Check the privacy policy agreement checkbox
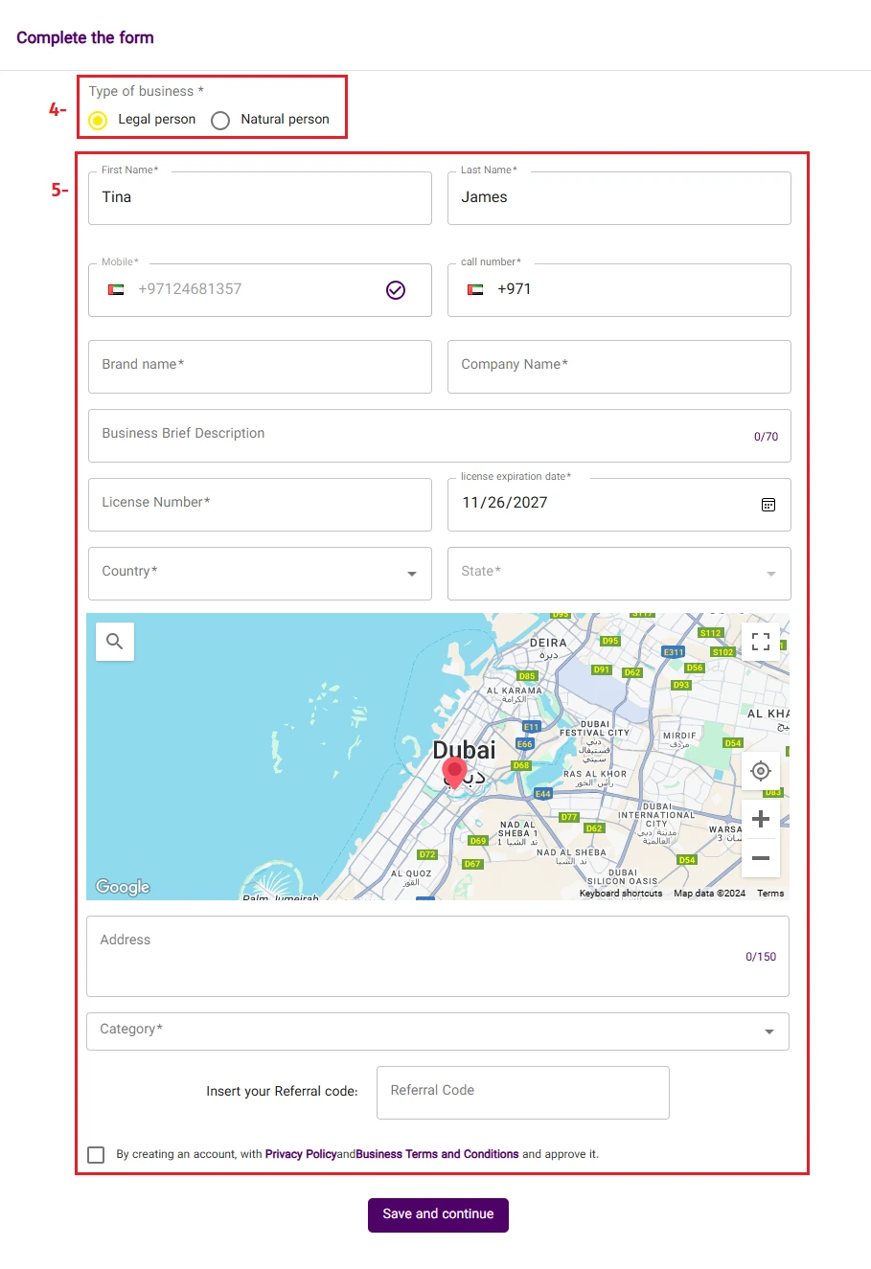Image resolution: width=871 pixels, height=1269 pixels. point(96,1154)
